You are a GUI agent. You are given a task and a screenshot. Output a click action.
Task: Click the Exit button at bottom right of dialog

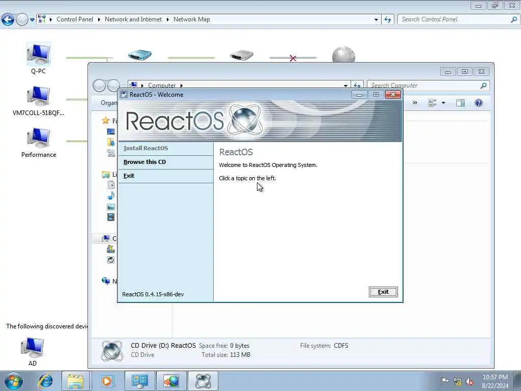pos(383,292)
